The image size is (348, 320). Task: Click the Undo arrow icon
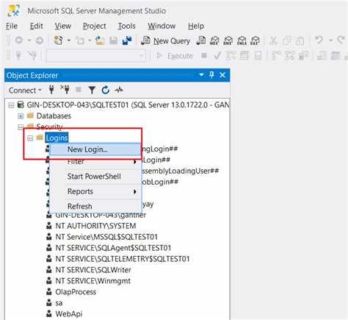tap(319, 40)
